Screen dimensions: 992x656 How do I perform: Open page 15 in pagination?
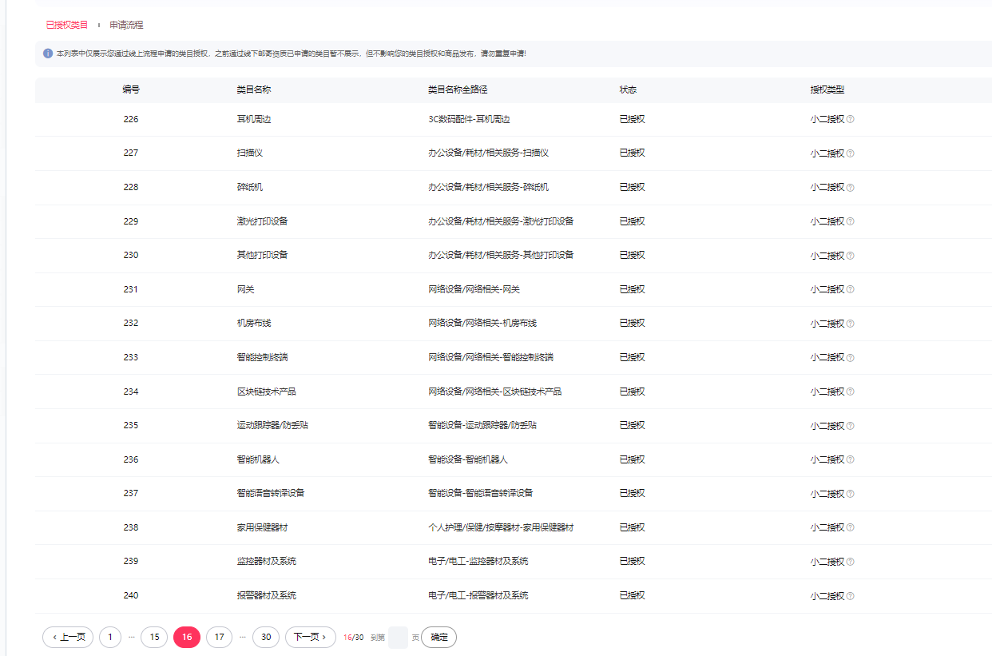pyautogui.click(x=154, y=637)
